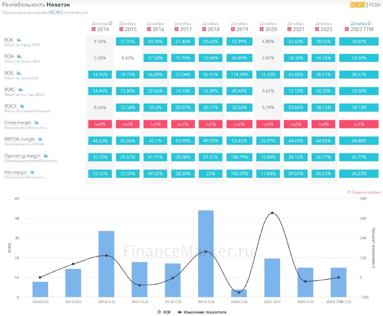Hide the chart with Скрыть график
The width and height of the screenshot is (383, 316).
(364, 192)
